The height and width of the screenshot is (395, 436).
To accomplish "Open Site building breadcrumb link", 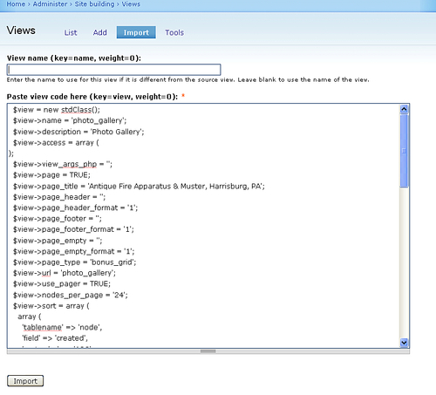I will pyautogui.click(x=94, y=4).
